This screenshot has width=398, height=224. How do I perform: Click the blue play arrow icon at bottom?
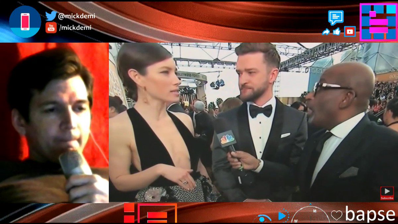point(282,216)
